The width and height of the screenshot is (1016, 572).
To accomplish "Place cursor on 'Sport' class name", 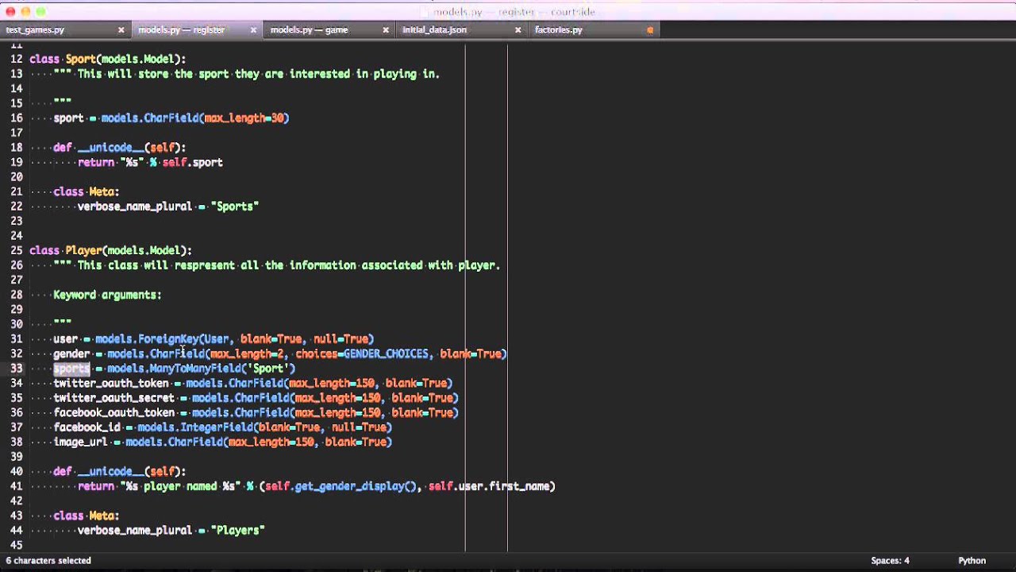I will click(81, 59).
